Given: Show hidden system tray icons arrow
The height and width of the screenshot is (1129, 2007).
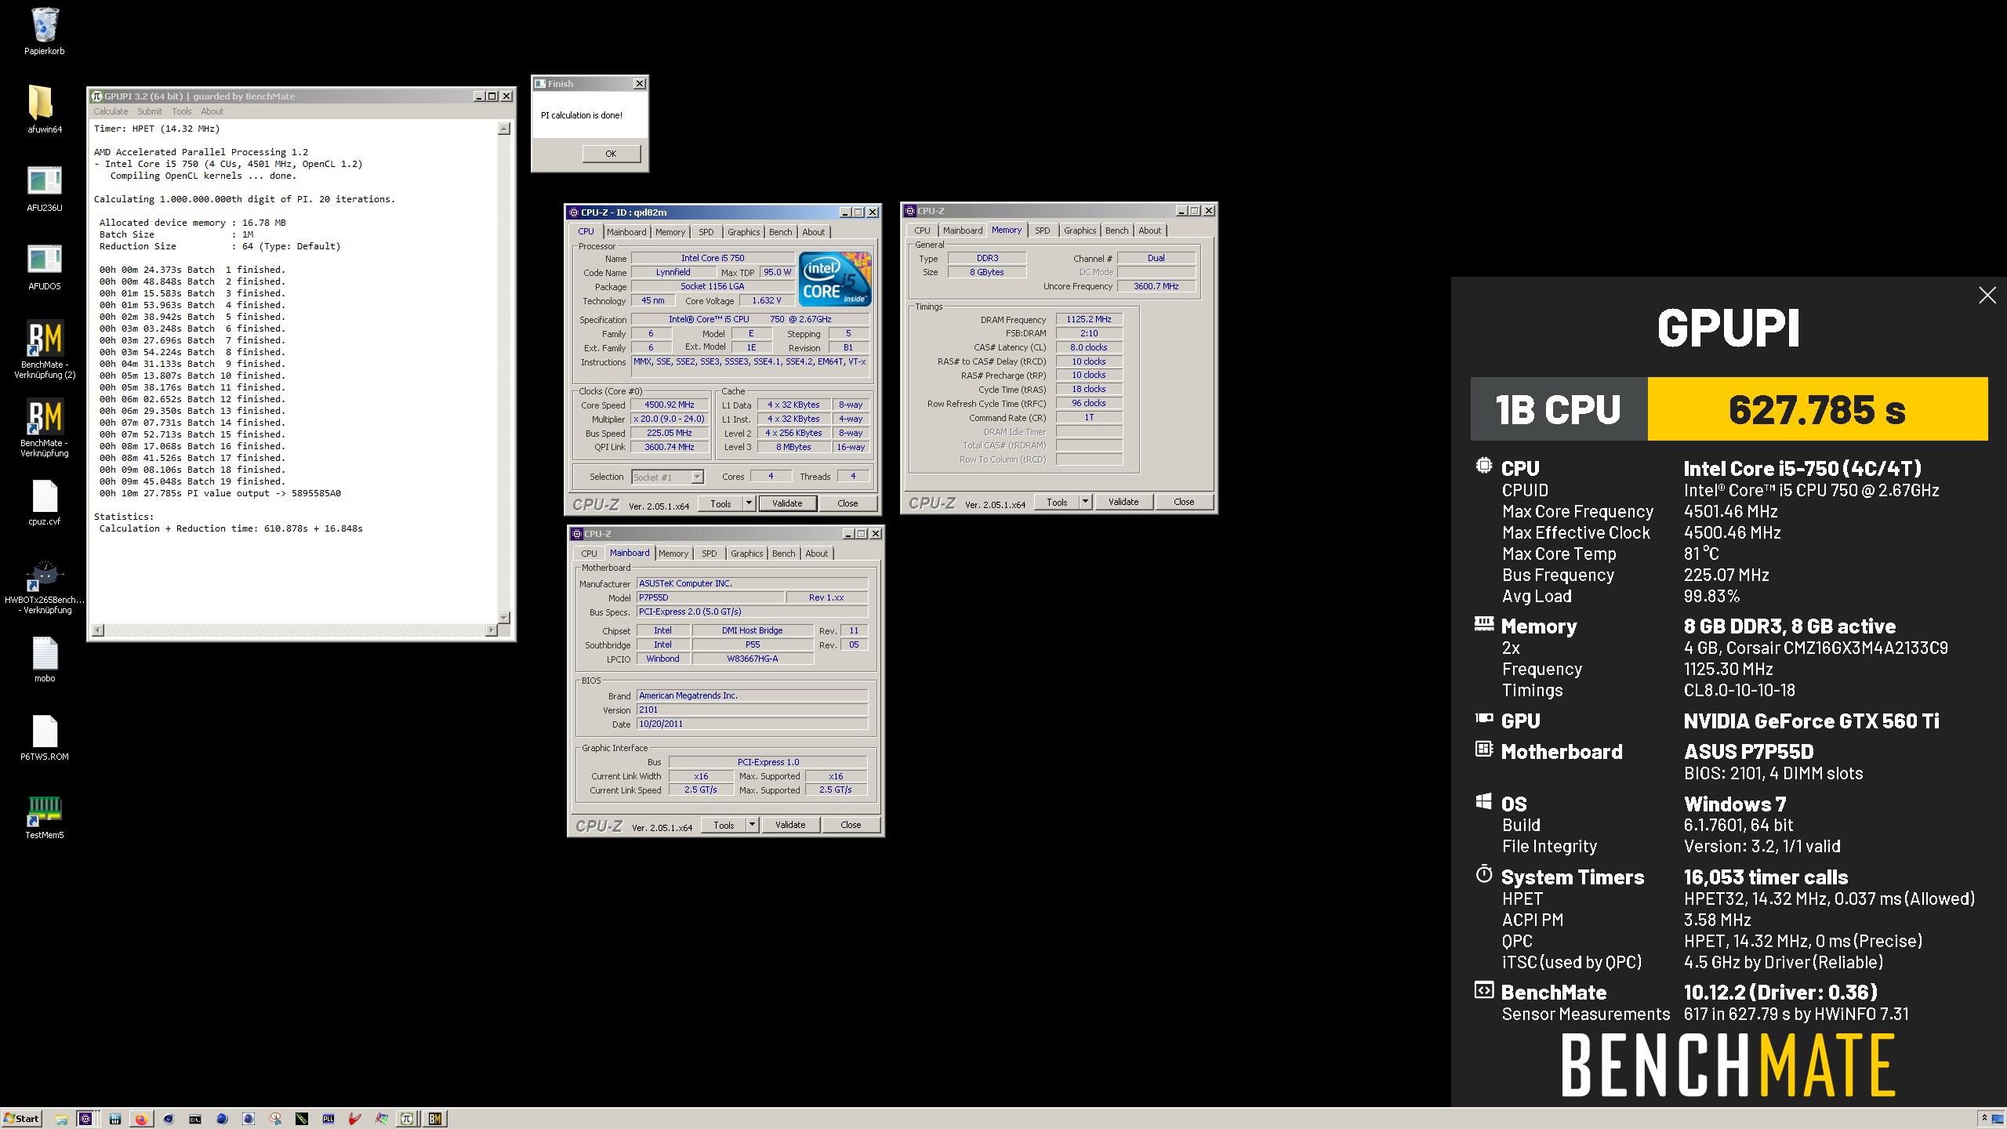Looking at the screenshot, I should 1983,1119.
